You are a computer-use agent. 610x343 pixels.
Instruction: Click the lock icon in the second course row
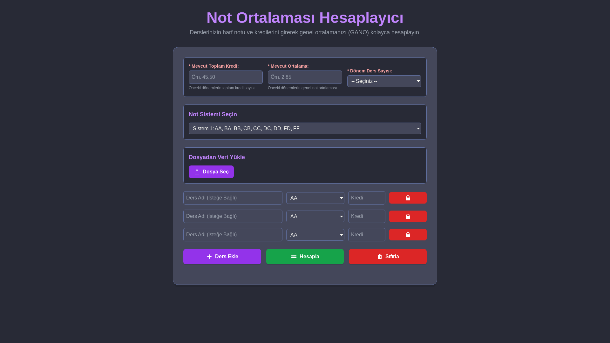pos(408,216)
